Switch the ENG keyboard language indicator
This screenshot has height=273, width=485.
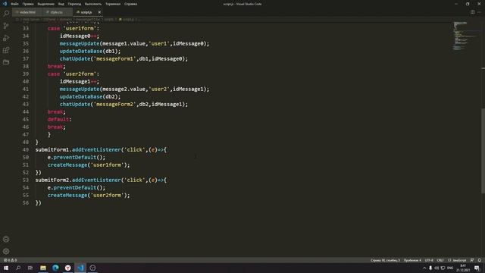450,268
